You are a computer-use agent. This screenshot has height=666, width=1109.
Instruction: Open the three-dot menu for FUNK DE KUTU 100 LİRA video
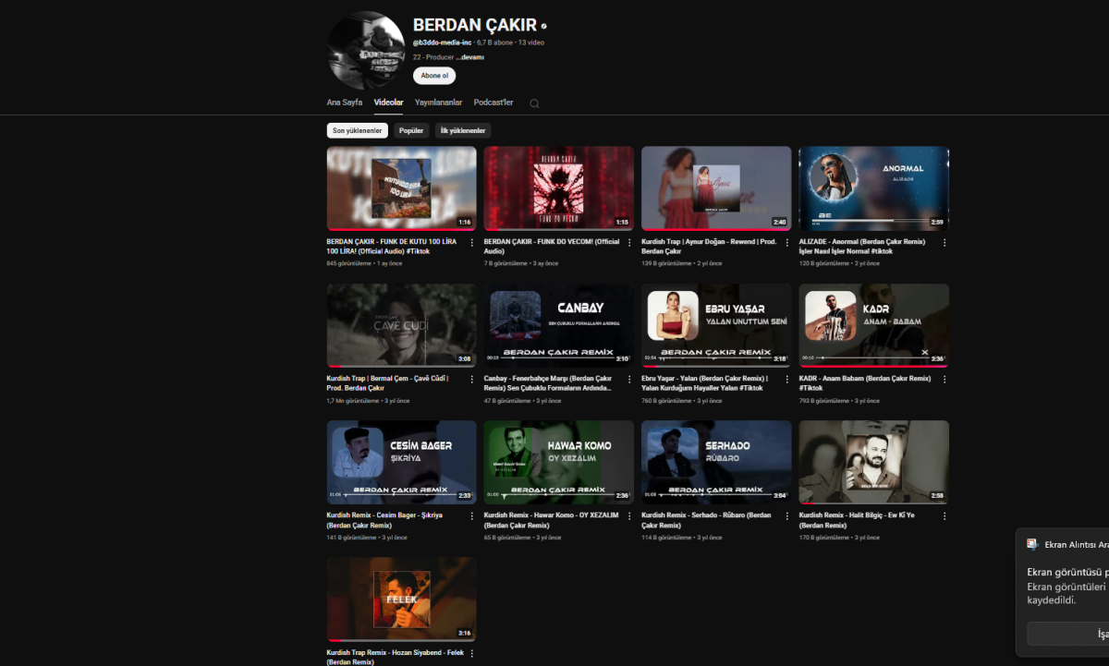tap(472, 242)
